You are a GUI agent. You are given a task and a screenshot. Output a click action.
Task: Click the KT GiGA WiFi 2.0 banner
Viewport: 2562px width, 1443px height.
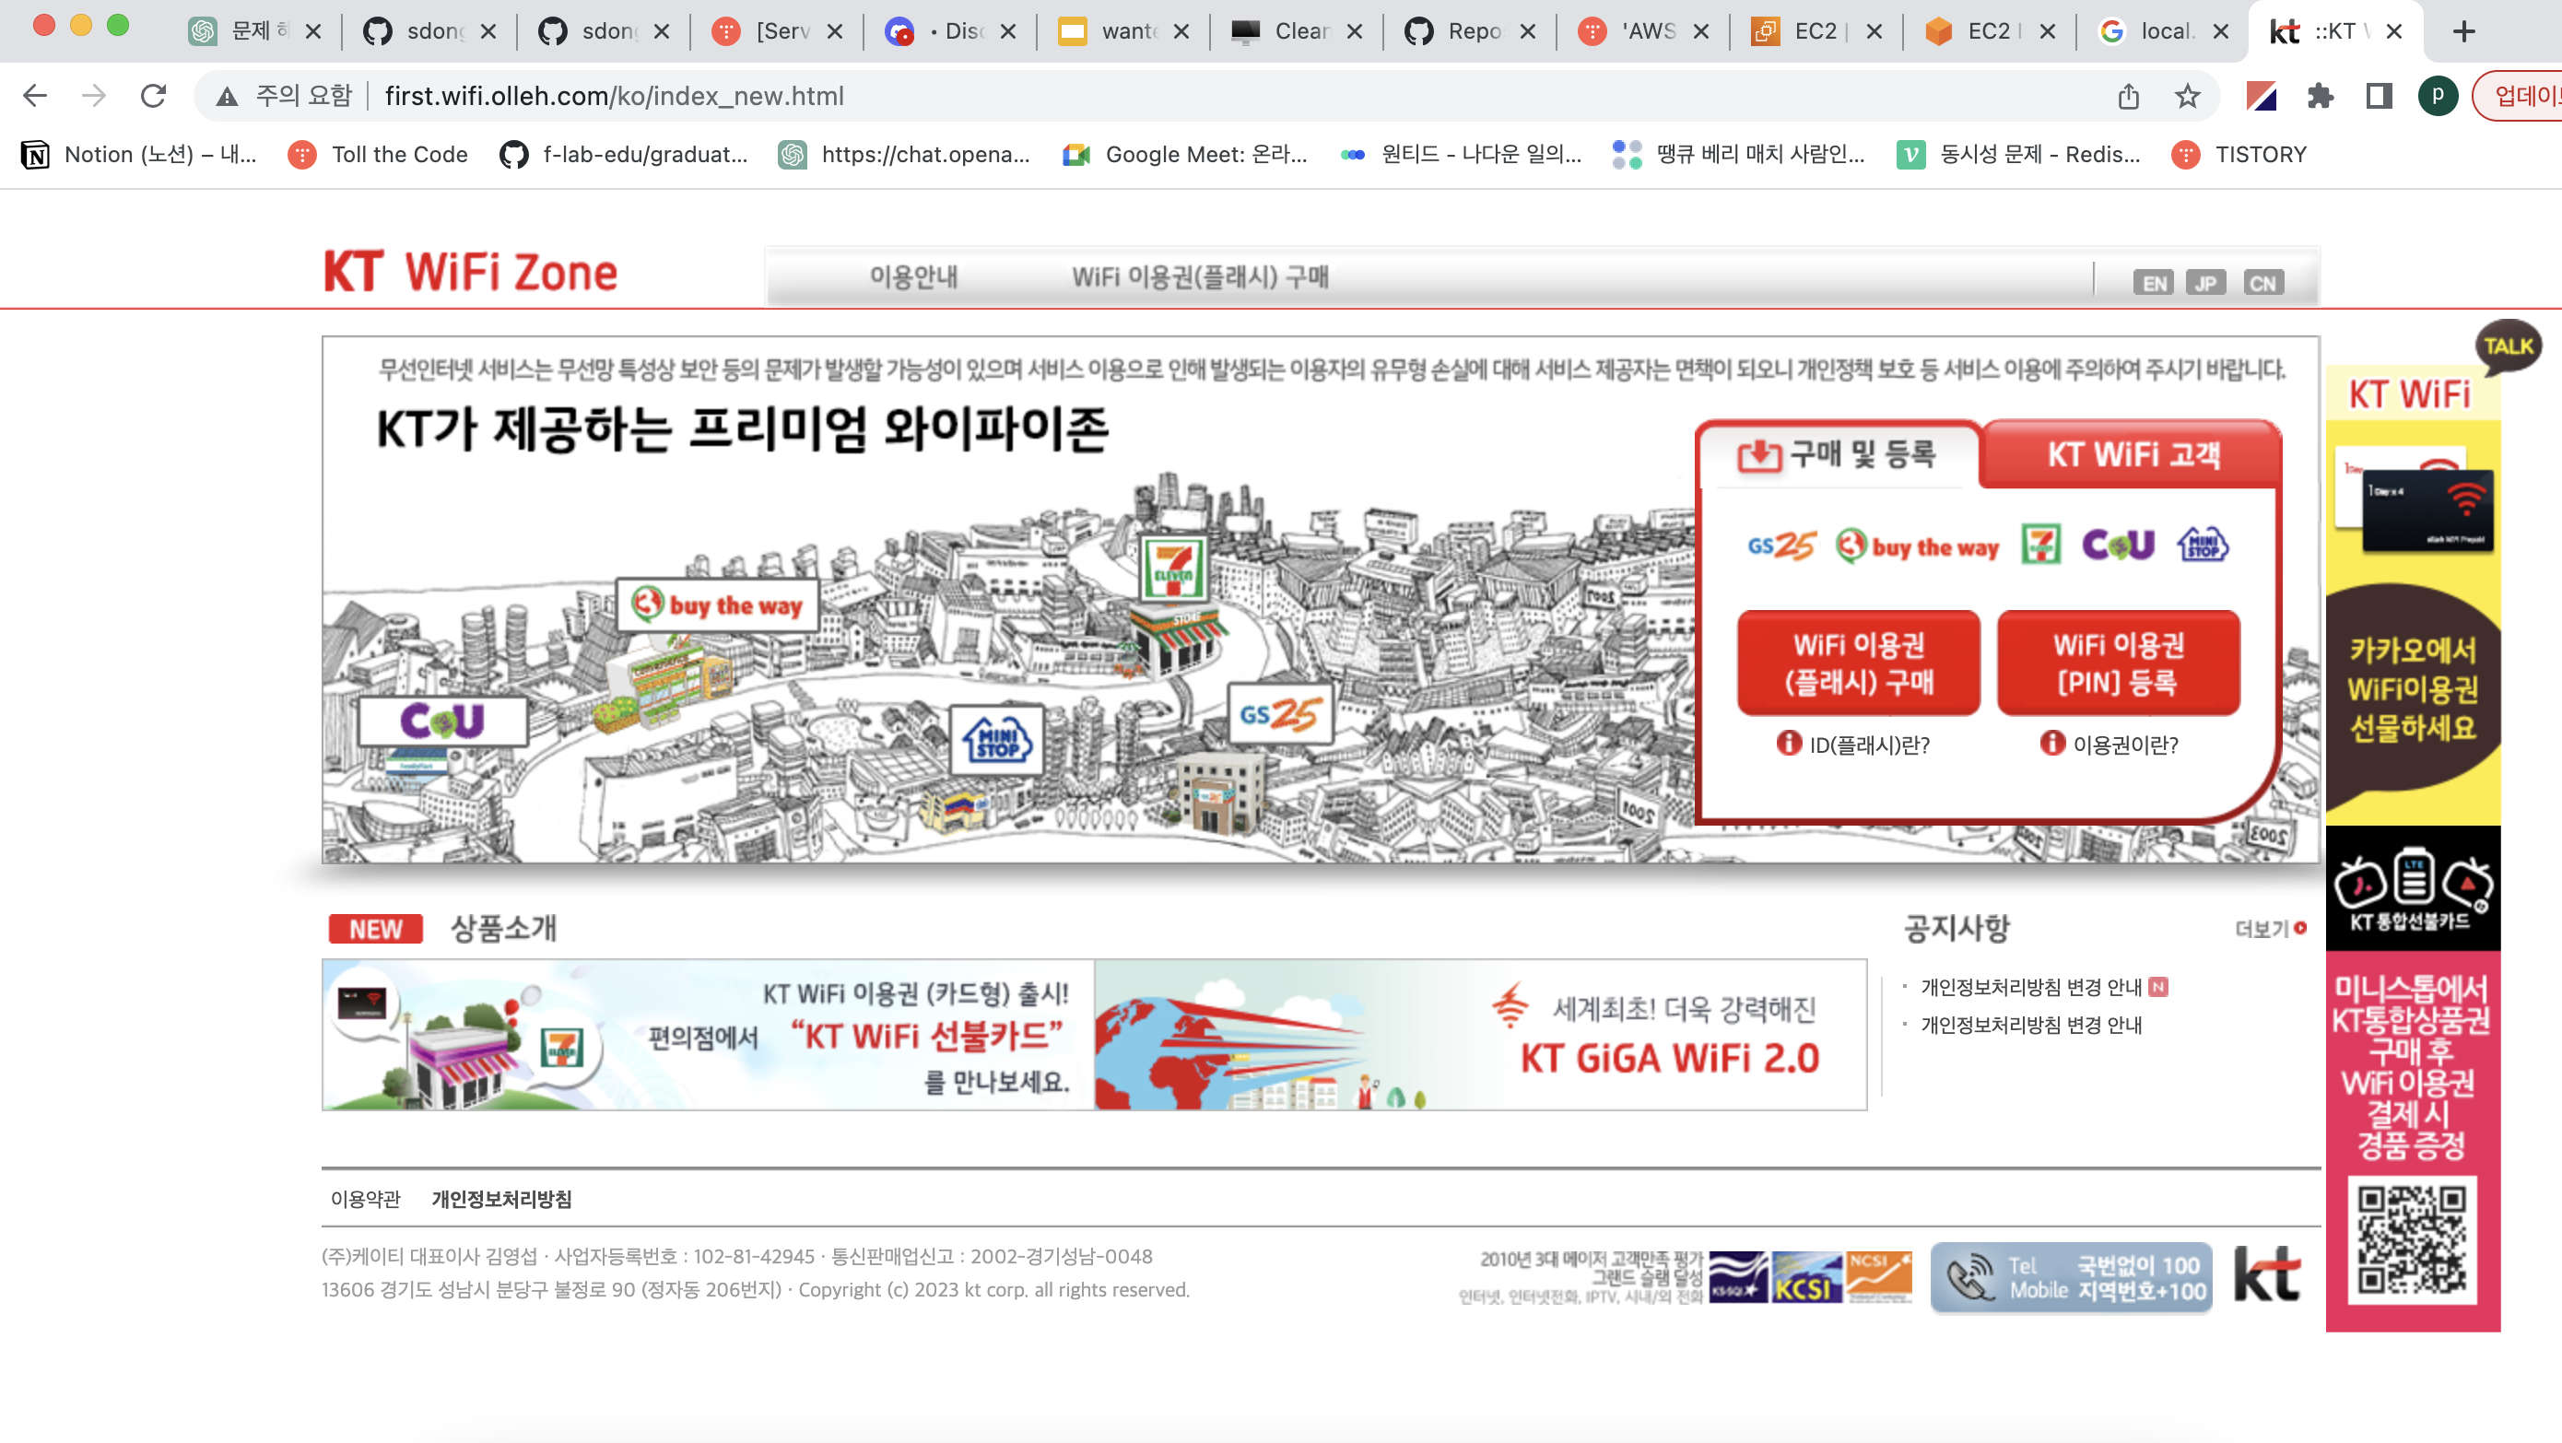(x=1480, y=1036)
